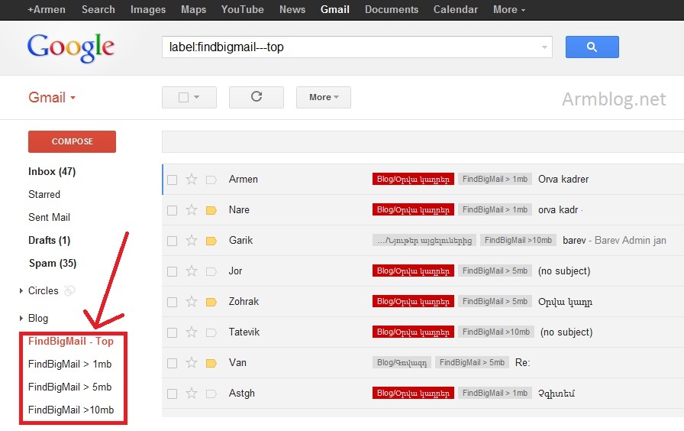Click the Google logo
Viewport: 684px width, 431px height.
tap(71, 47)
